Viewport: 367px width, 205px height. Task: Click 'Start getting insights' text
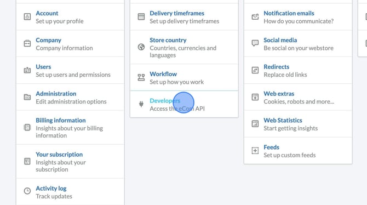click(x=291, y=128)
